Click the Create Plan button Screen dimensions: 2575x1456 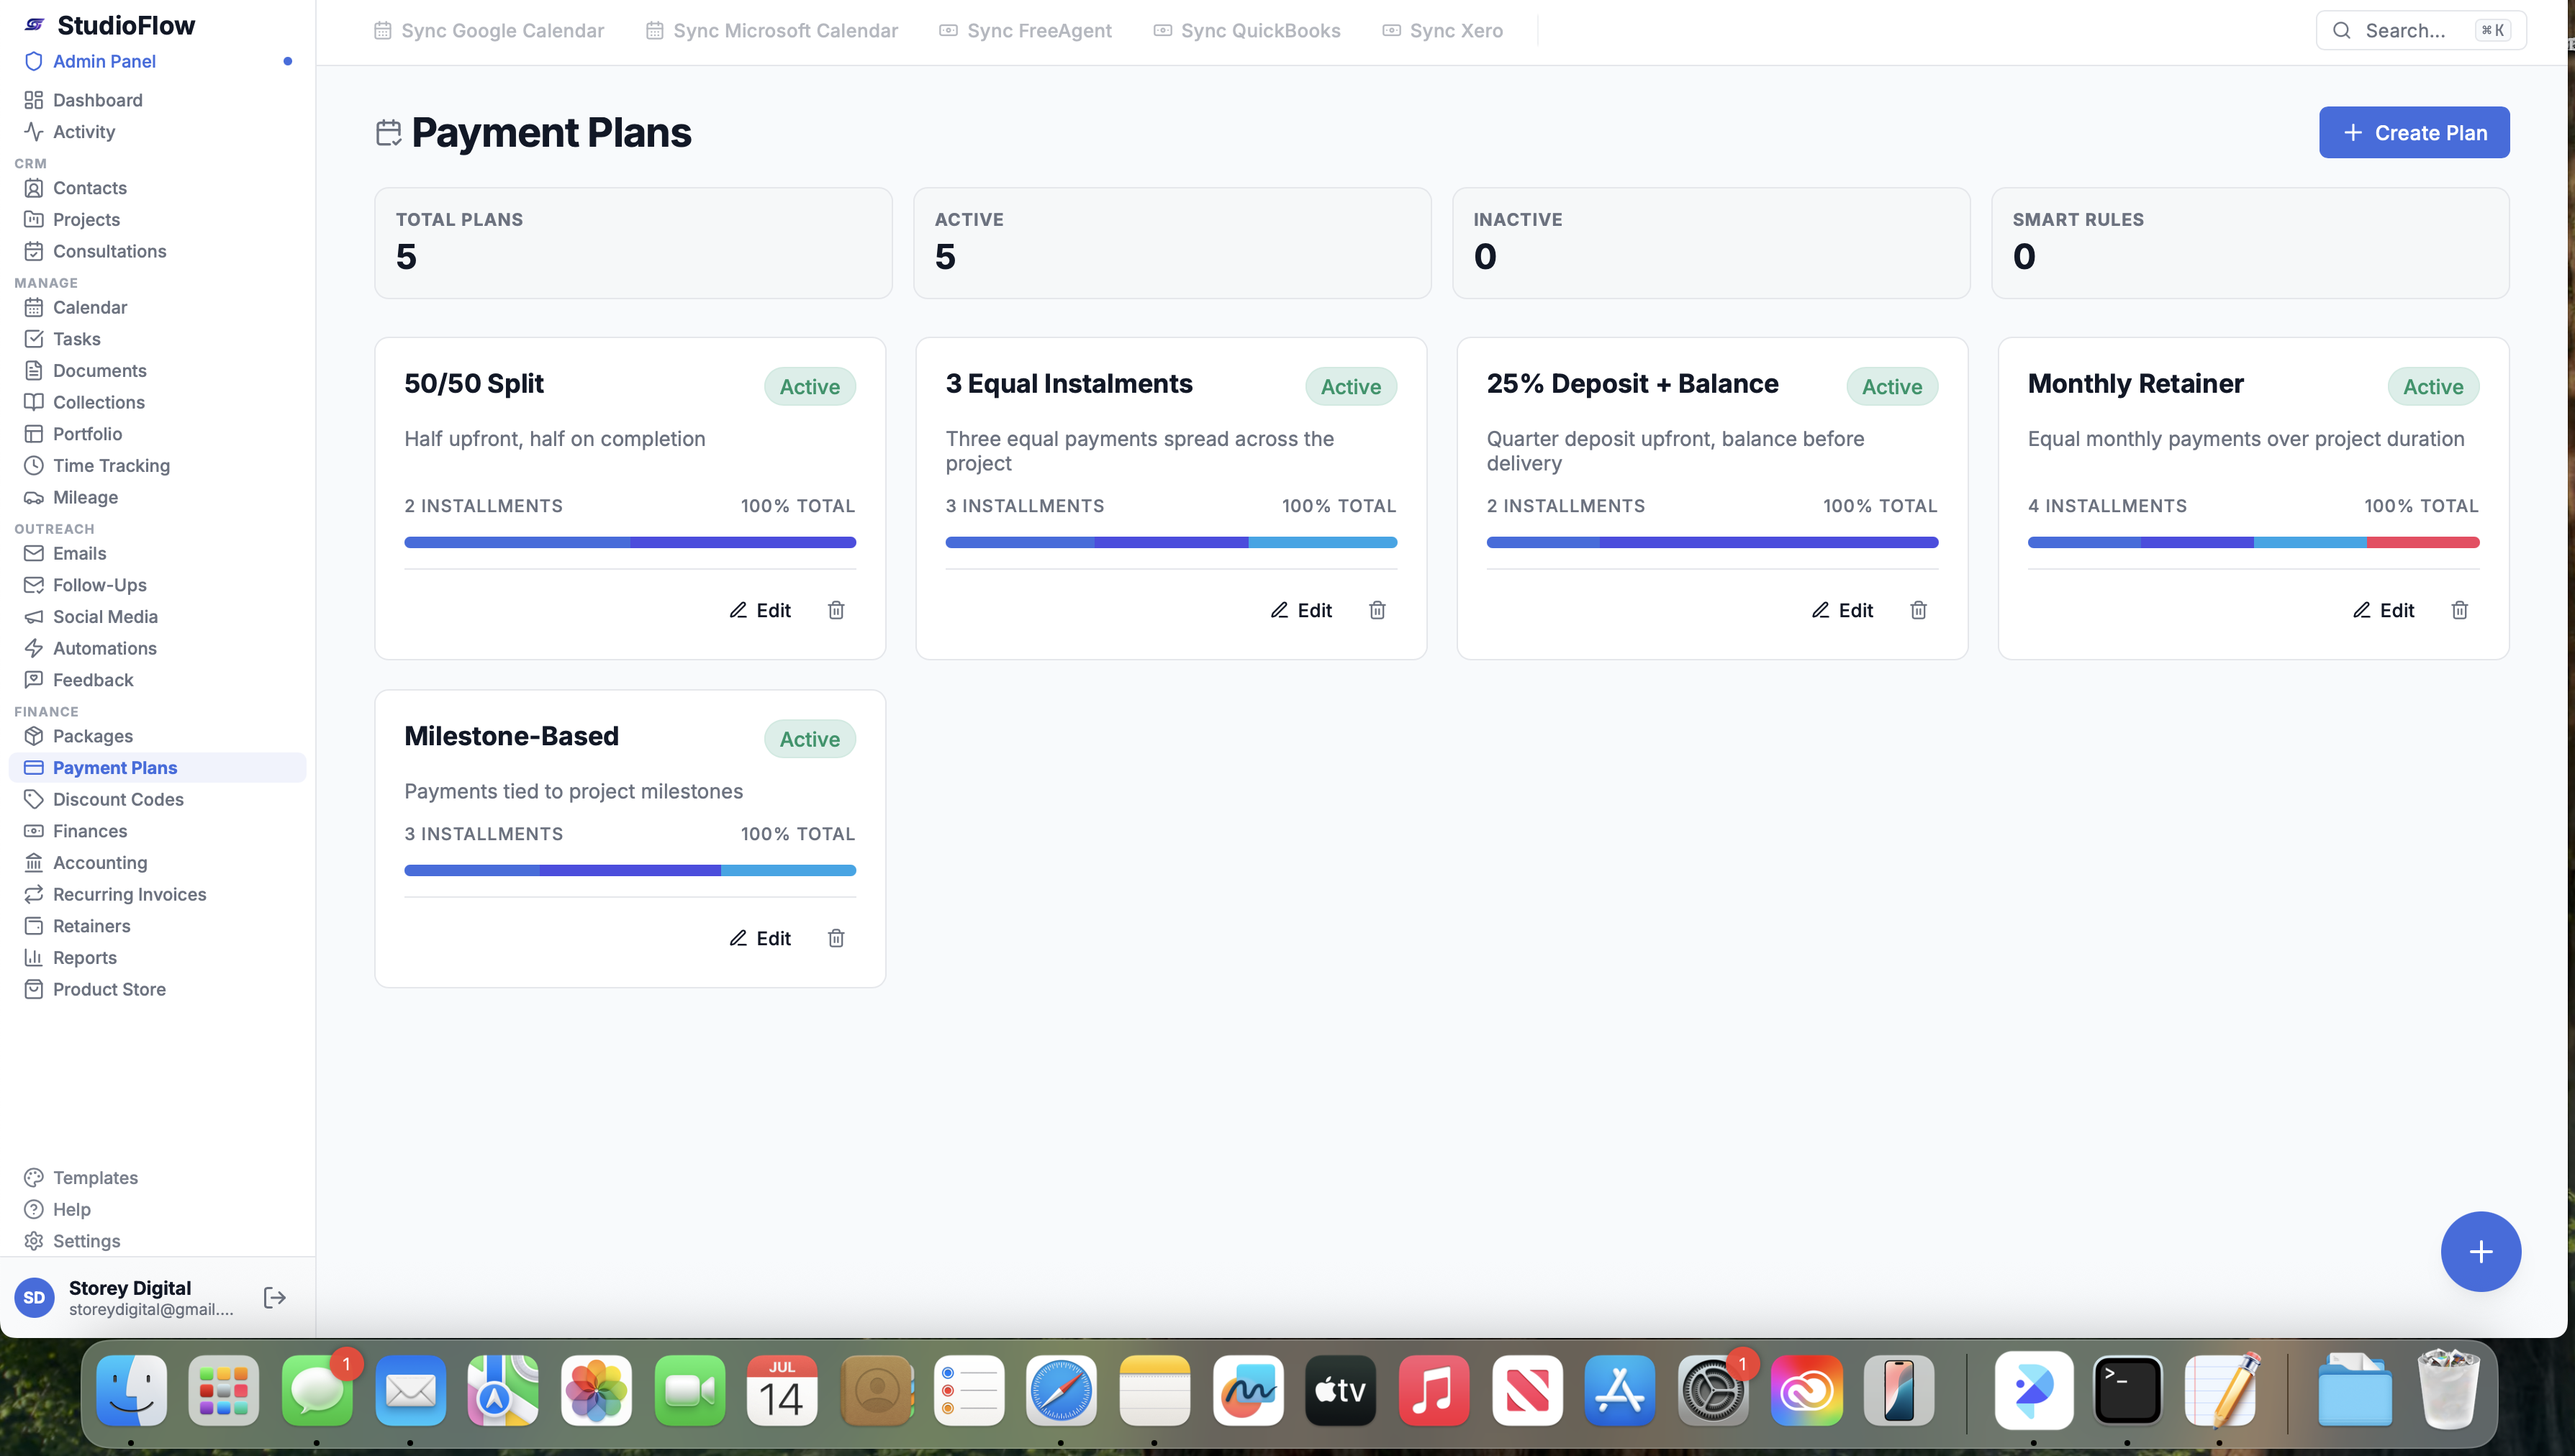2414,132
